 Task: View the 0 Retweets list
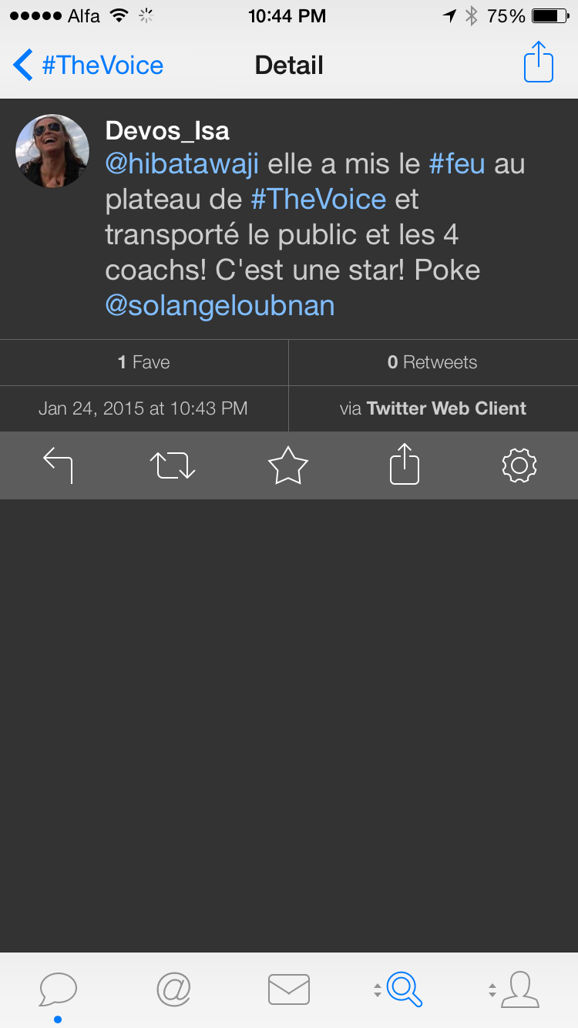[432, 362]
